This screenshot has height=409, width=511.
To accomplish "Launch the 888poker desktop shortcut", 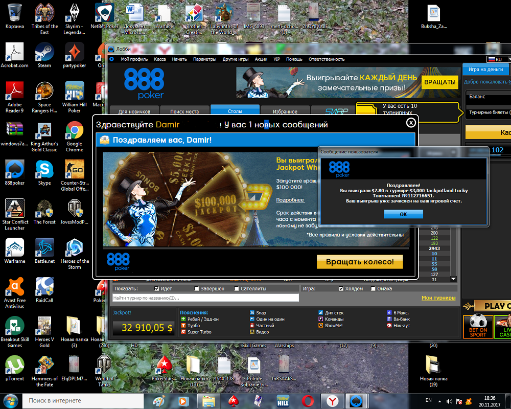I will [x=15, y=173].
